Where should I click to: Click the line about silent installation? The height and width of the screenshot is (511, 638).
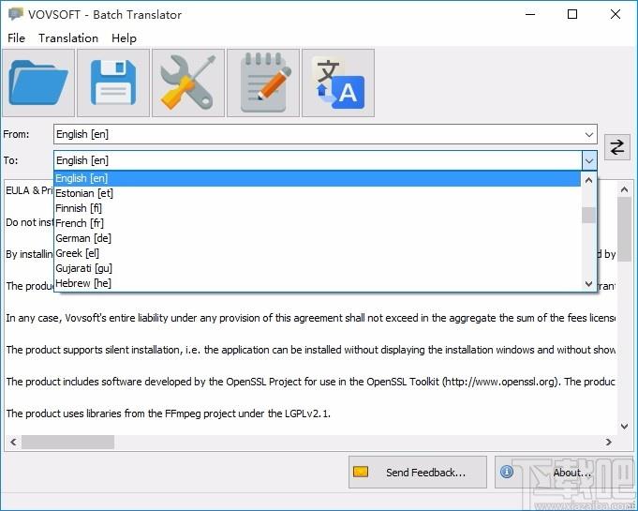[x=310, y=350]
